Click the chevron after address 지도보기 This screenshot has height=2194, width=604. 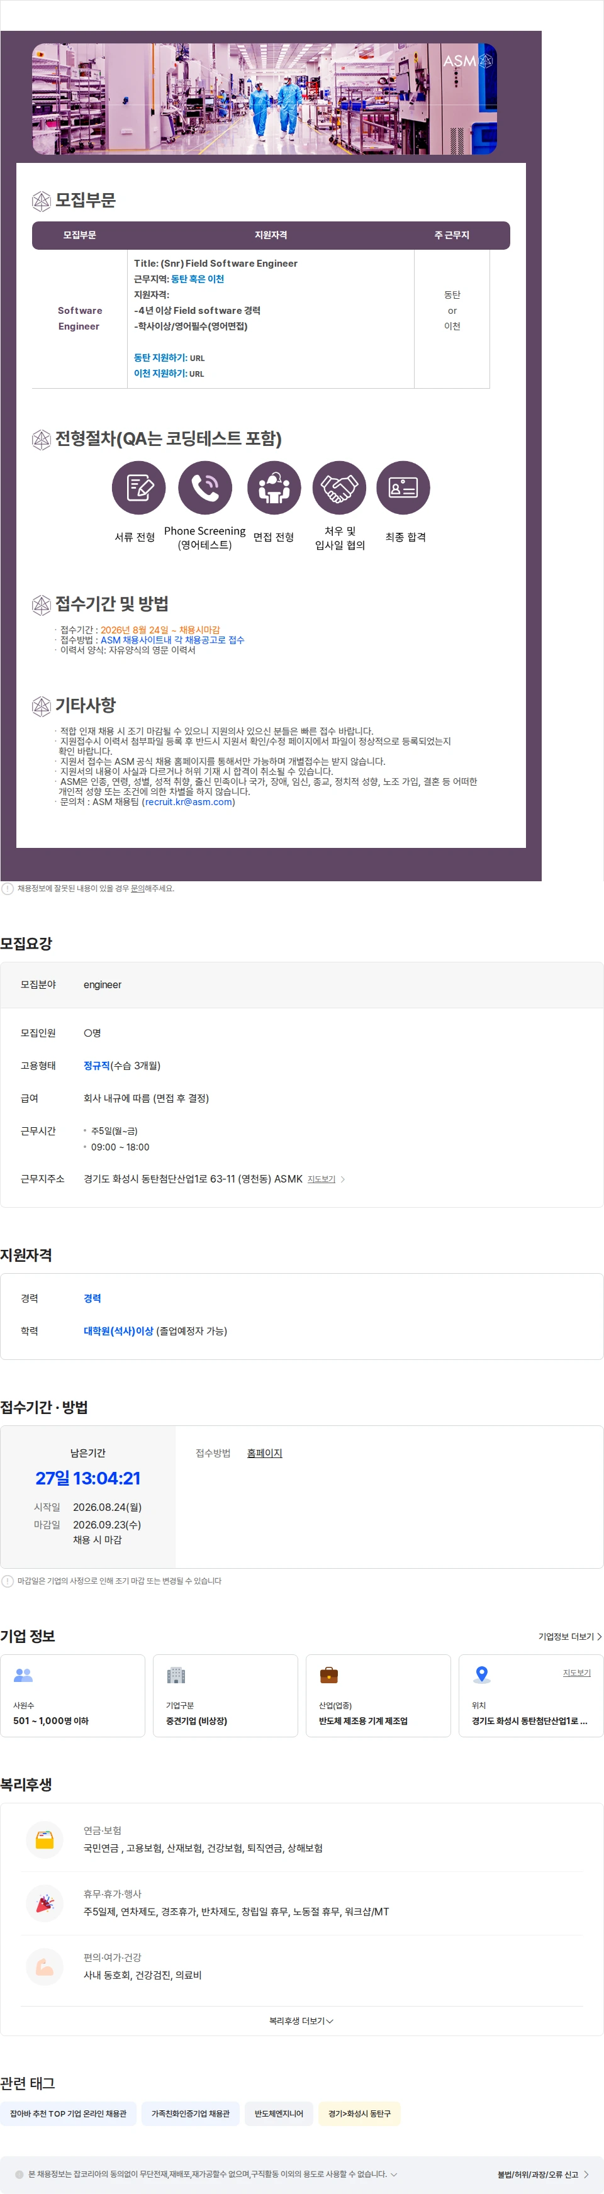click(x=342, y=1179)
